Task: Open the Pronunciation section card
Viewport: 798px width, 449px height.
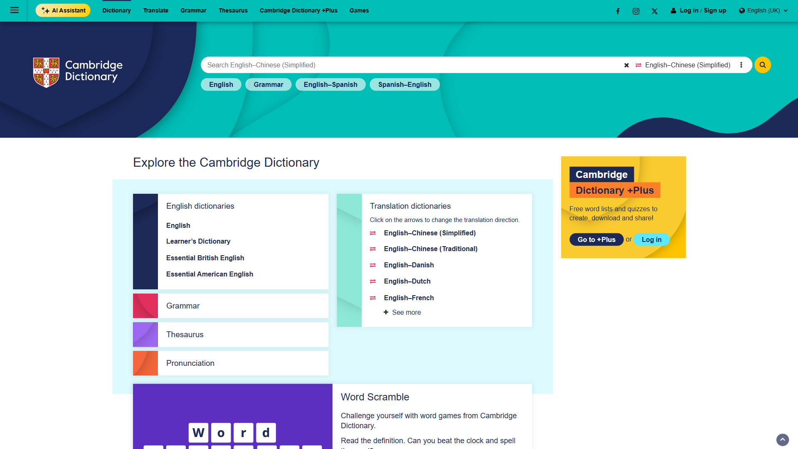Action: pos(231,363)
